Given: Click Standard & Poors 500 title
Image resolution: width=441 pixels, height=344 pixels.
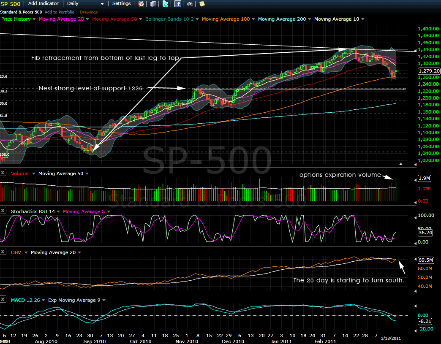Looking at the screenshot, I should [x=21, y=12].
